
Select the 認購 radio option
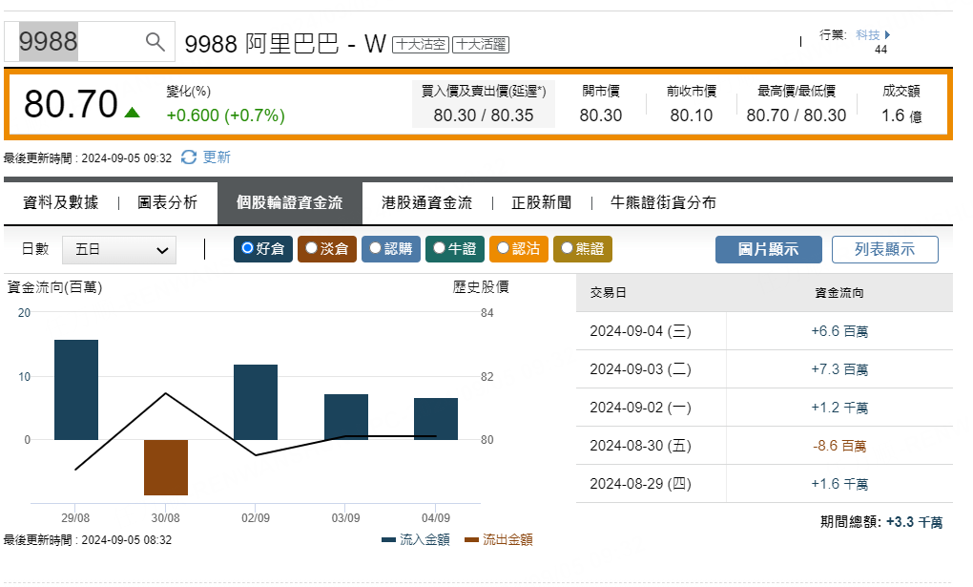(x=391, y=249)
